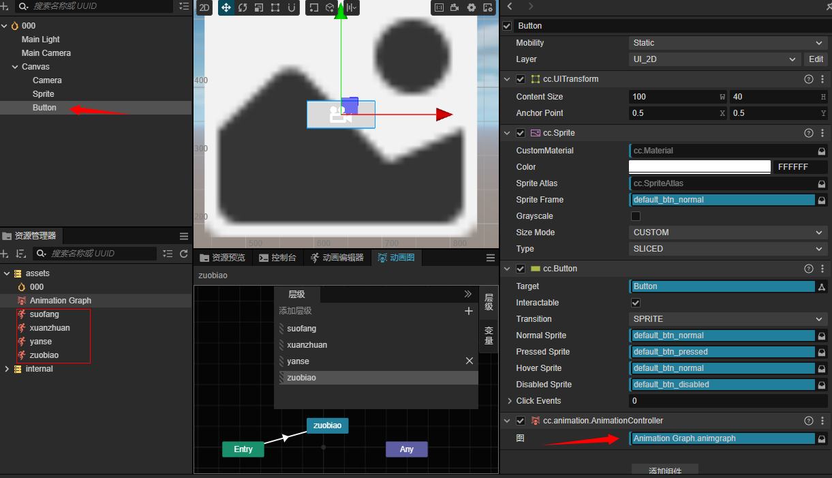Collapse the cc.Sprite component section
The image size is (832, 478).
[x=507, y=133]
